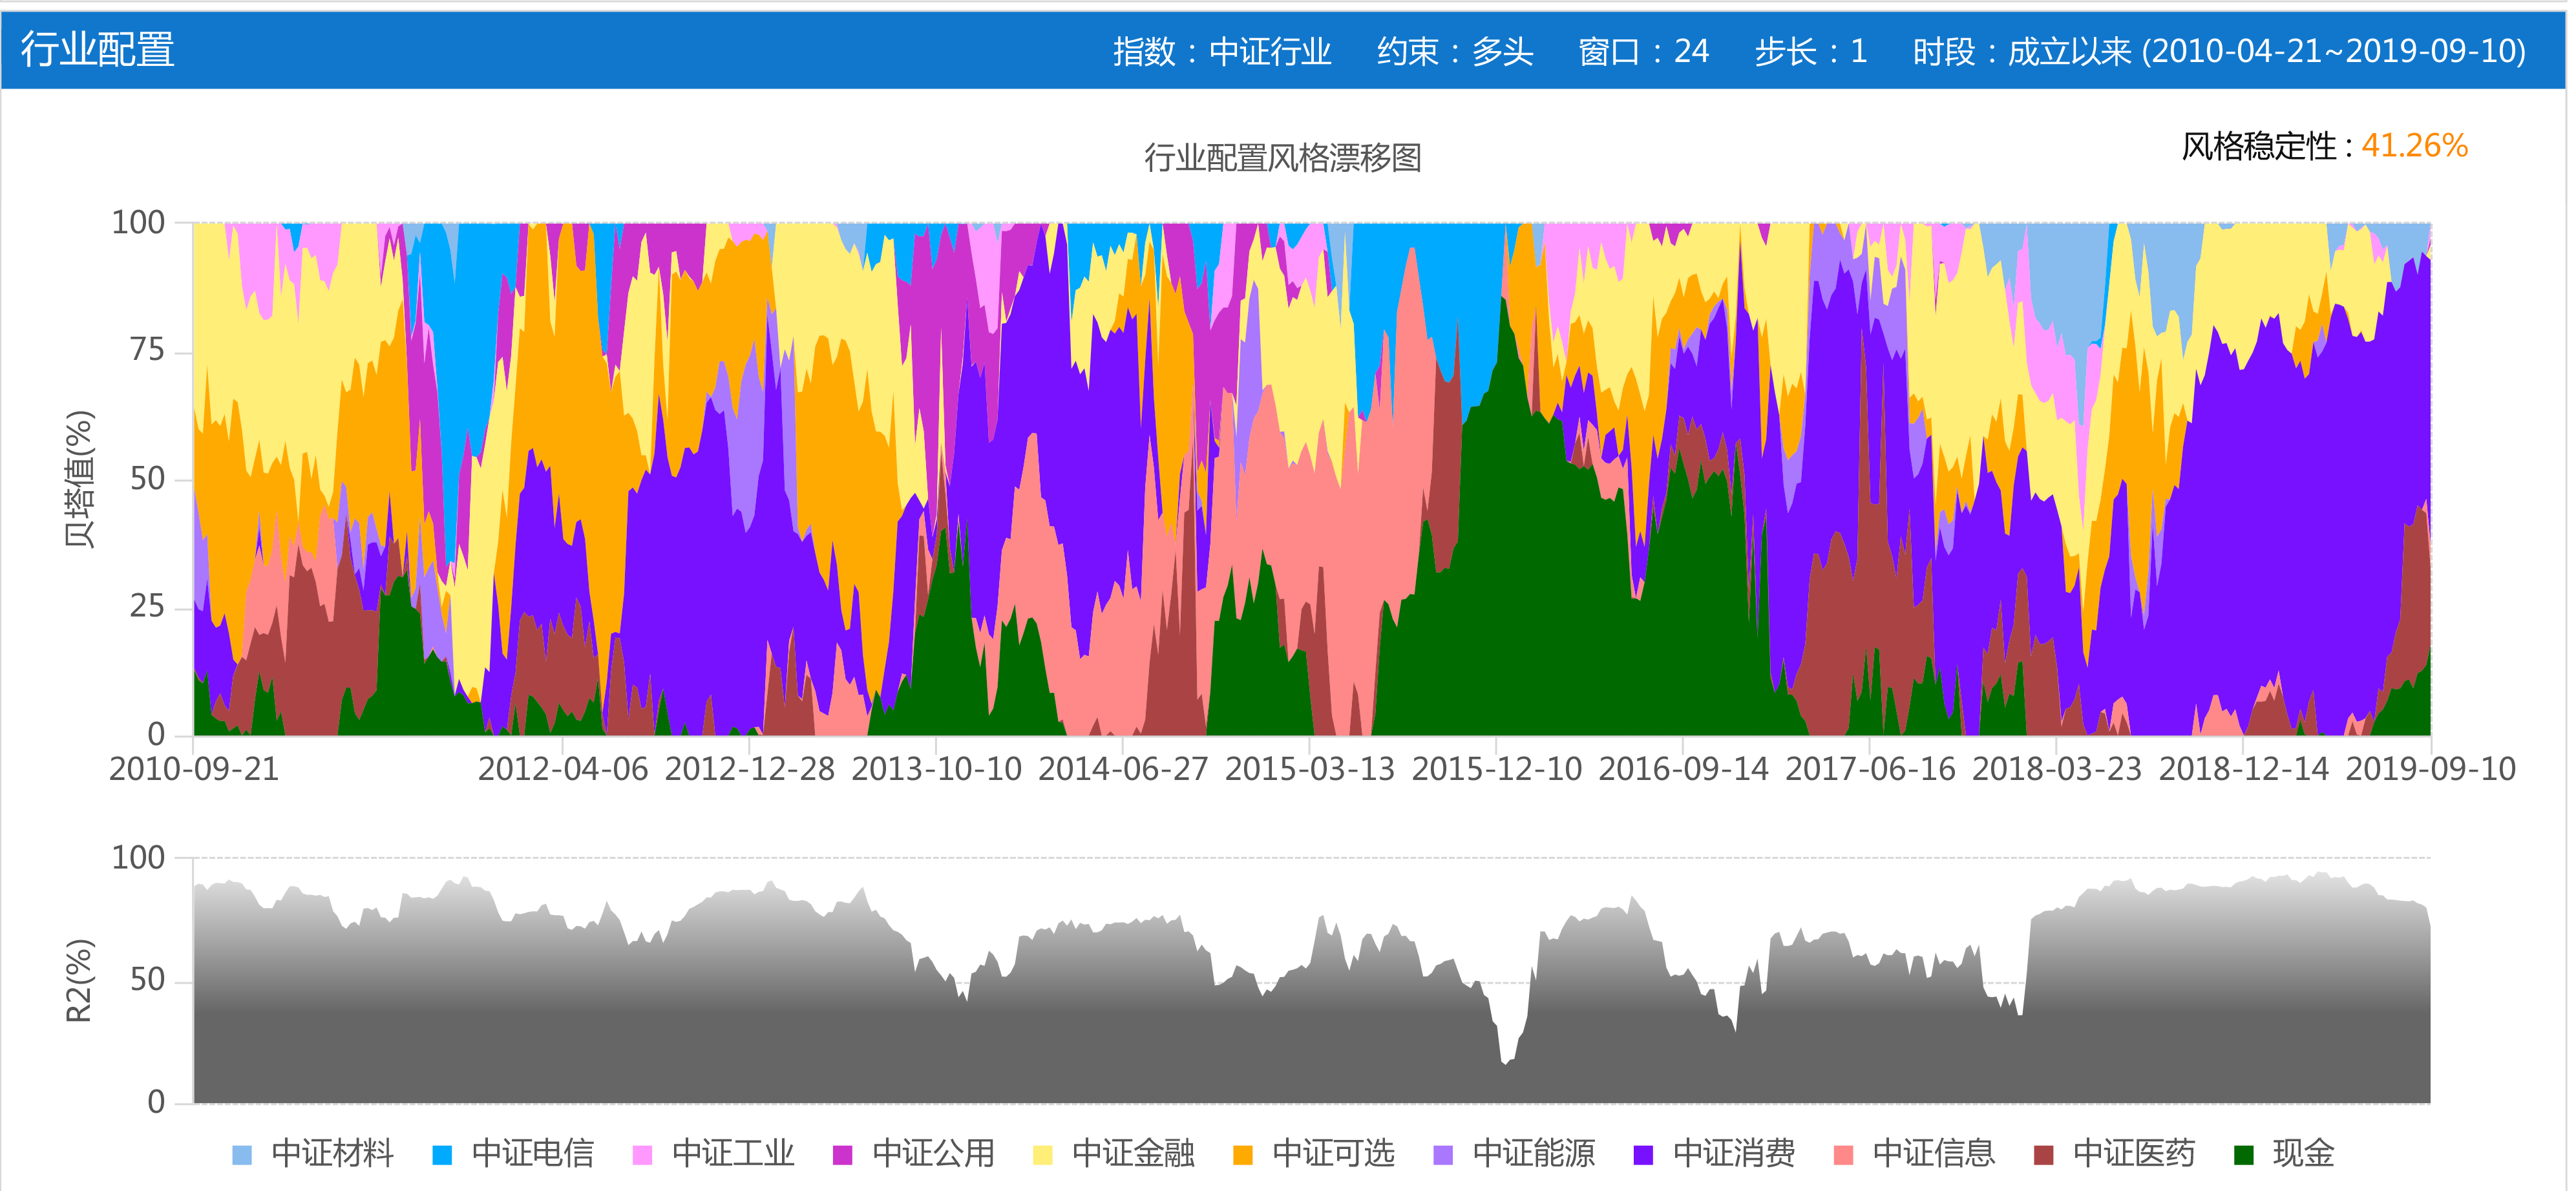Click the 行业配置 header title
2576x1191 pixels.
(98, 49)
